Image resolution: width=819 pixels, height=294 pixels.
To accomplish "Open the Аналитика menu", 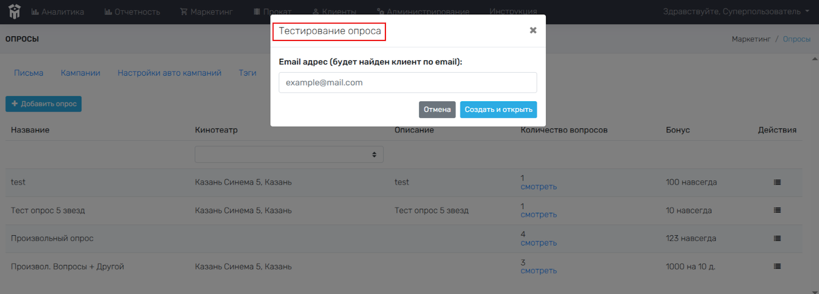I will tap(58, 12).
